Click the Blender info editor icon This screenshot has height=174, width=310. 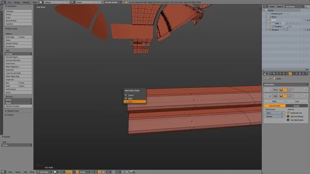[x=3, y=2]
